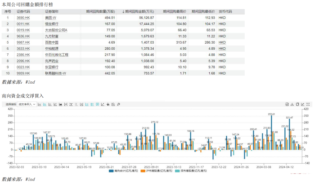Click the 证券代码 column header
The width and height of the screenshot is (315, 187).
click(x=23, y=12)
